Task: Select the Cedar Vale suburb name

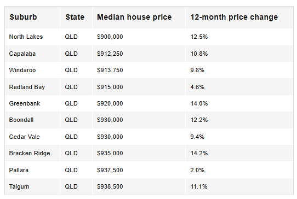Action: click(x=25, y=137)
